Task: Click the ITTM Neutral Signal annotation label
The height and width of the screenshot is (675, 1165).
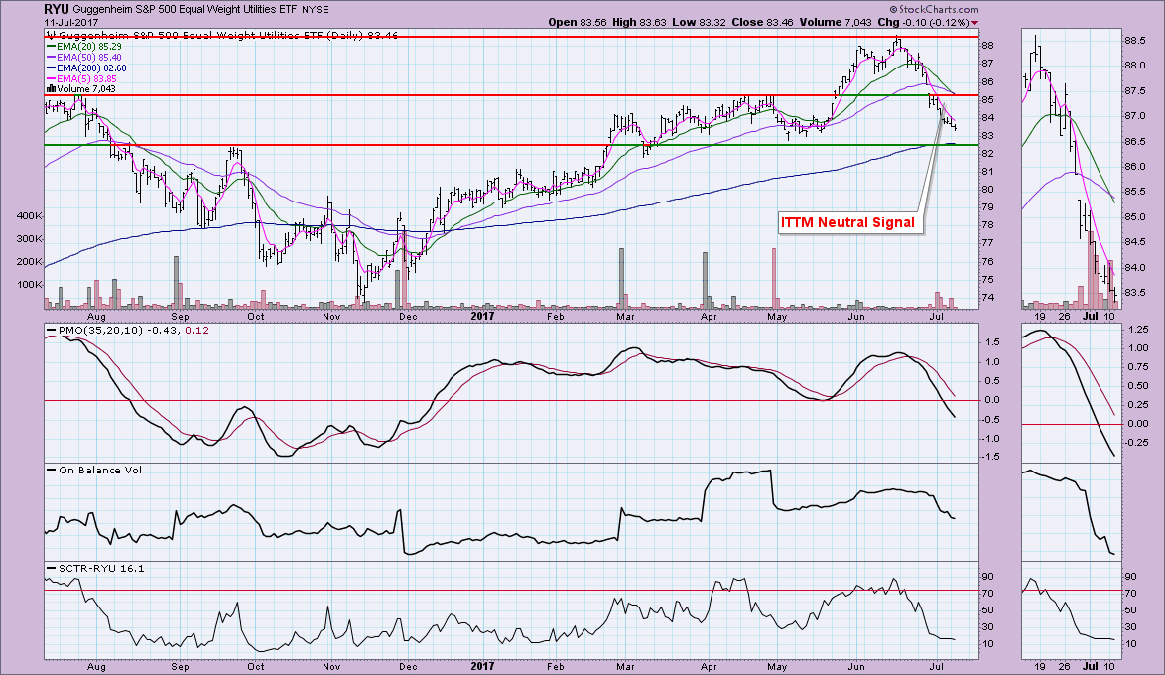Action: pos(847,222)
